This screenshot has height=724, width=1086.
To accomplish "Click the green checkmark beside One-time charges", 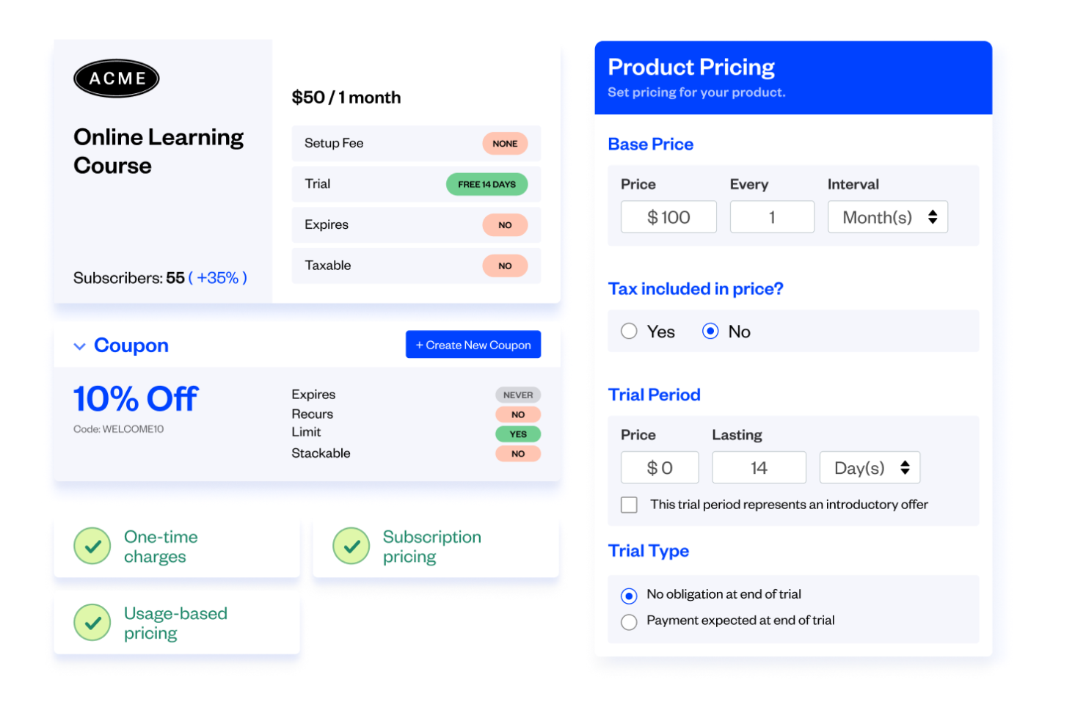I will coord(92,546).
